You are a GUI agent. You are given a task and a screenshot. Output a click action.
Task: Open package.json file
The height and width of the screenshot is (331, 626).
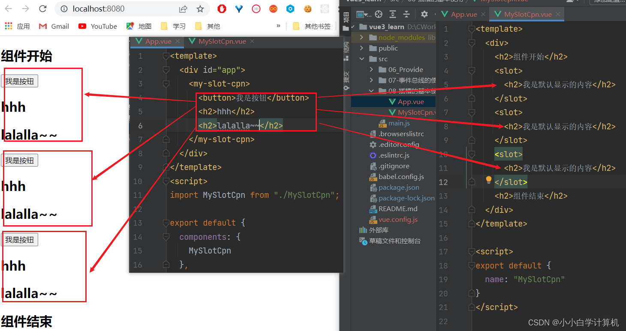coord(394,187)
